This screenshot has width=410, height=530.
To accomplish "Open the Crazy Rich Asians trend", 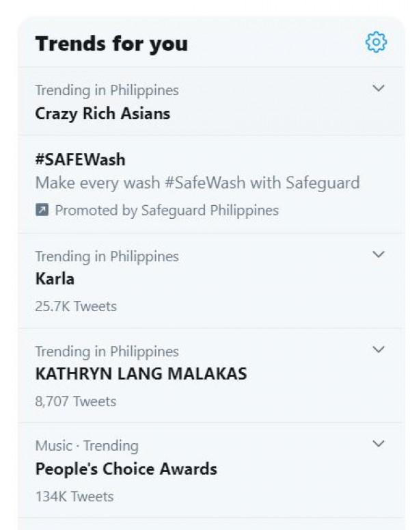I will click(x=102, y=113).
